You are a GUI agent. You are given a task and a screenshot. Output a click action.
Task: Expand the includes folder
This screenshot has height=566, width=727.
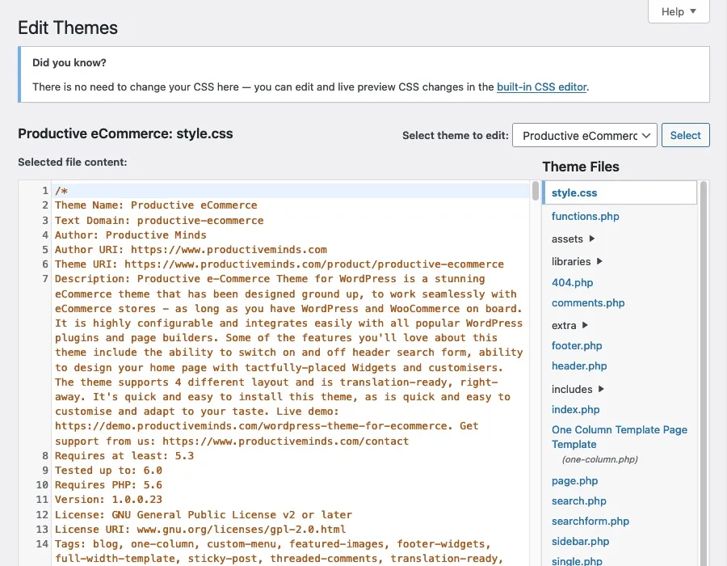[x=578, y=389]
